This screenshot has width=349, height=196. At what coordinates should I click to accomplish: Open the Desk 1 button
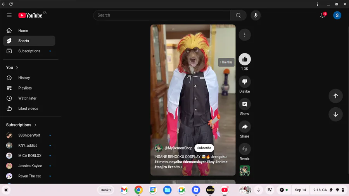(105, 190)
